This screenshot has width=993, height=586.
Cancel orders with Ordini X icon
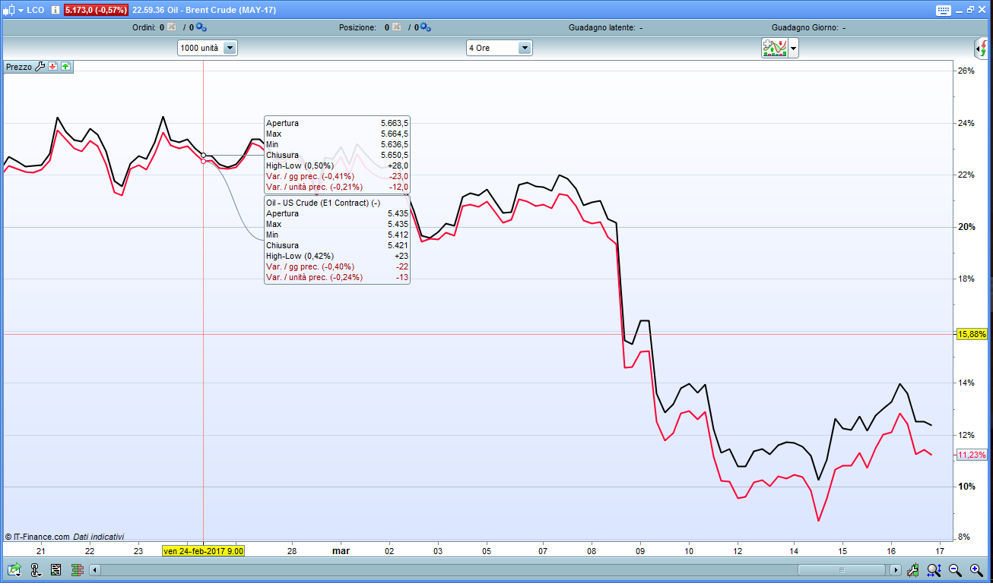(171, 27)
